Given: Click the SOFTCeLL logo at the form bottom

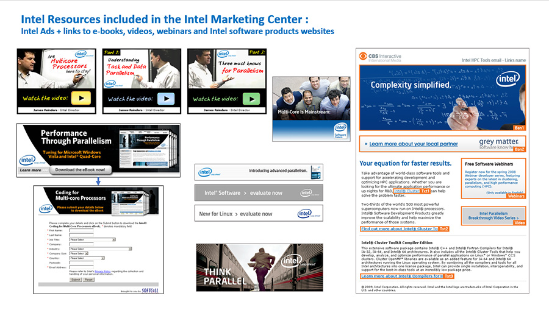Looking at the screenshot, I should [150, 291].
